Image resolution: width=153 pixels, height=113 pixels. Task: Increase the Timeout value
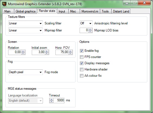[x=51, y=99]
